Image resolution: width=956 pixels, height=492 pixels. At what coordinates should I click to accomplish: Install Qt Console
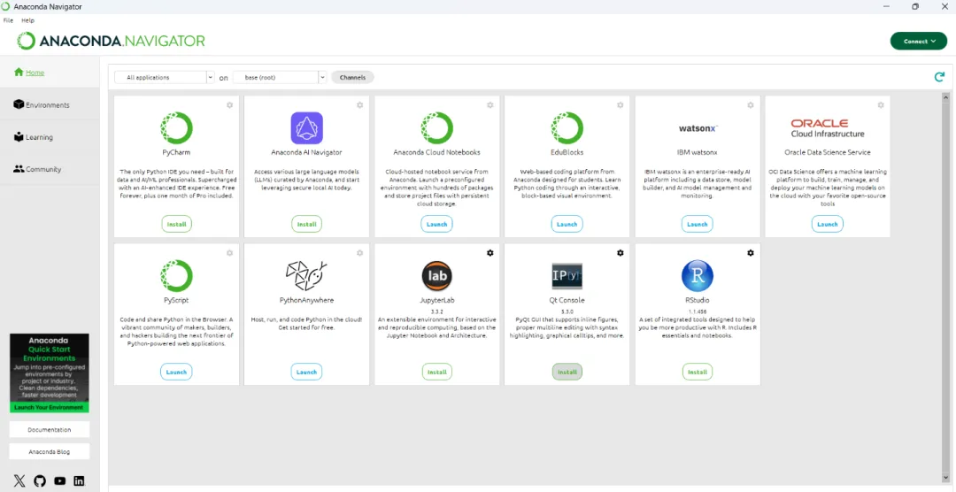(x=567, y=372)
